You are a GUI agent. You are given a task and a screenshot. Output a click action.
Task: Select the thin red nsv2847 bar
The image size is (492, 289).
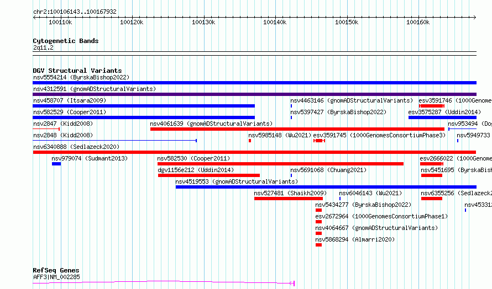46,129
